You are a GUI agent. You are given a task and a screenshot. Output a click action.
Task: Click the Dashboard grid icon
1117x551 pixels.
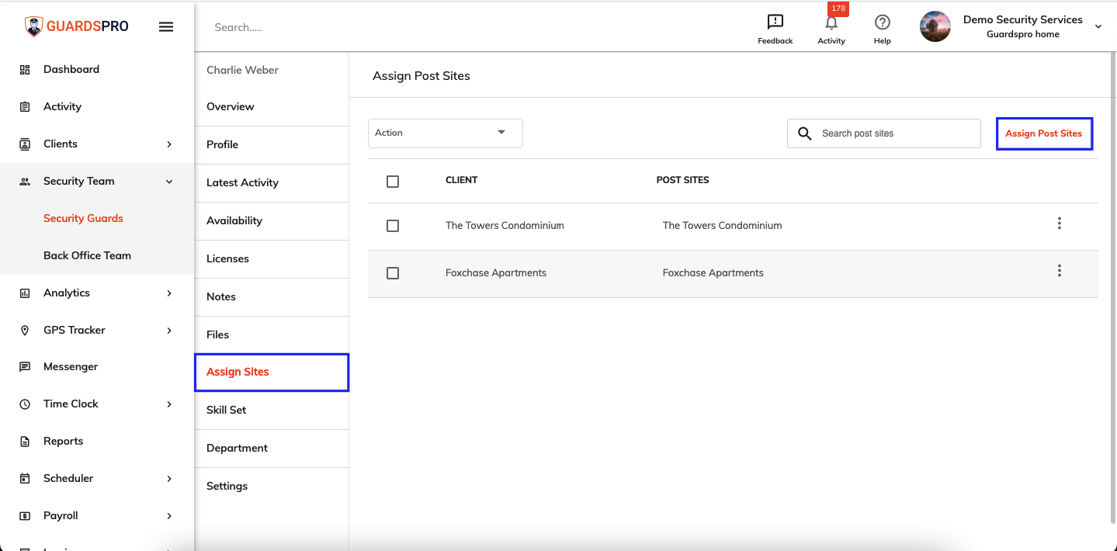click(x=25, y=70)
